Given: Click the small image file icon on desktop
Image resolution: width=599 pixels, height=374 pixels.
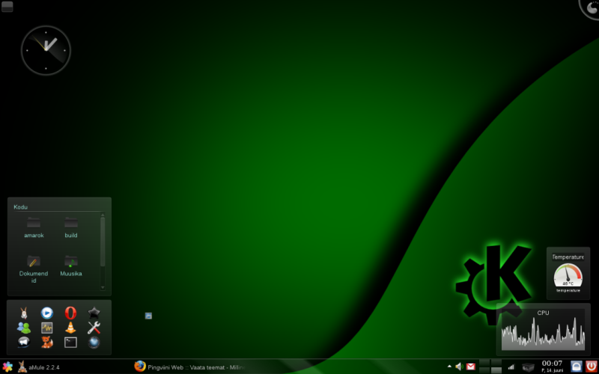Looking at the screenshot, I should coord(148,316).
